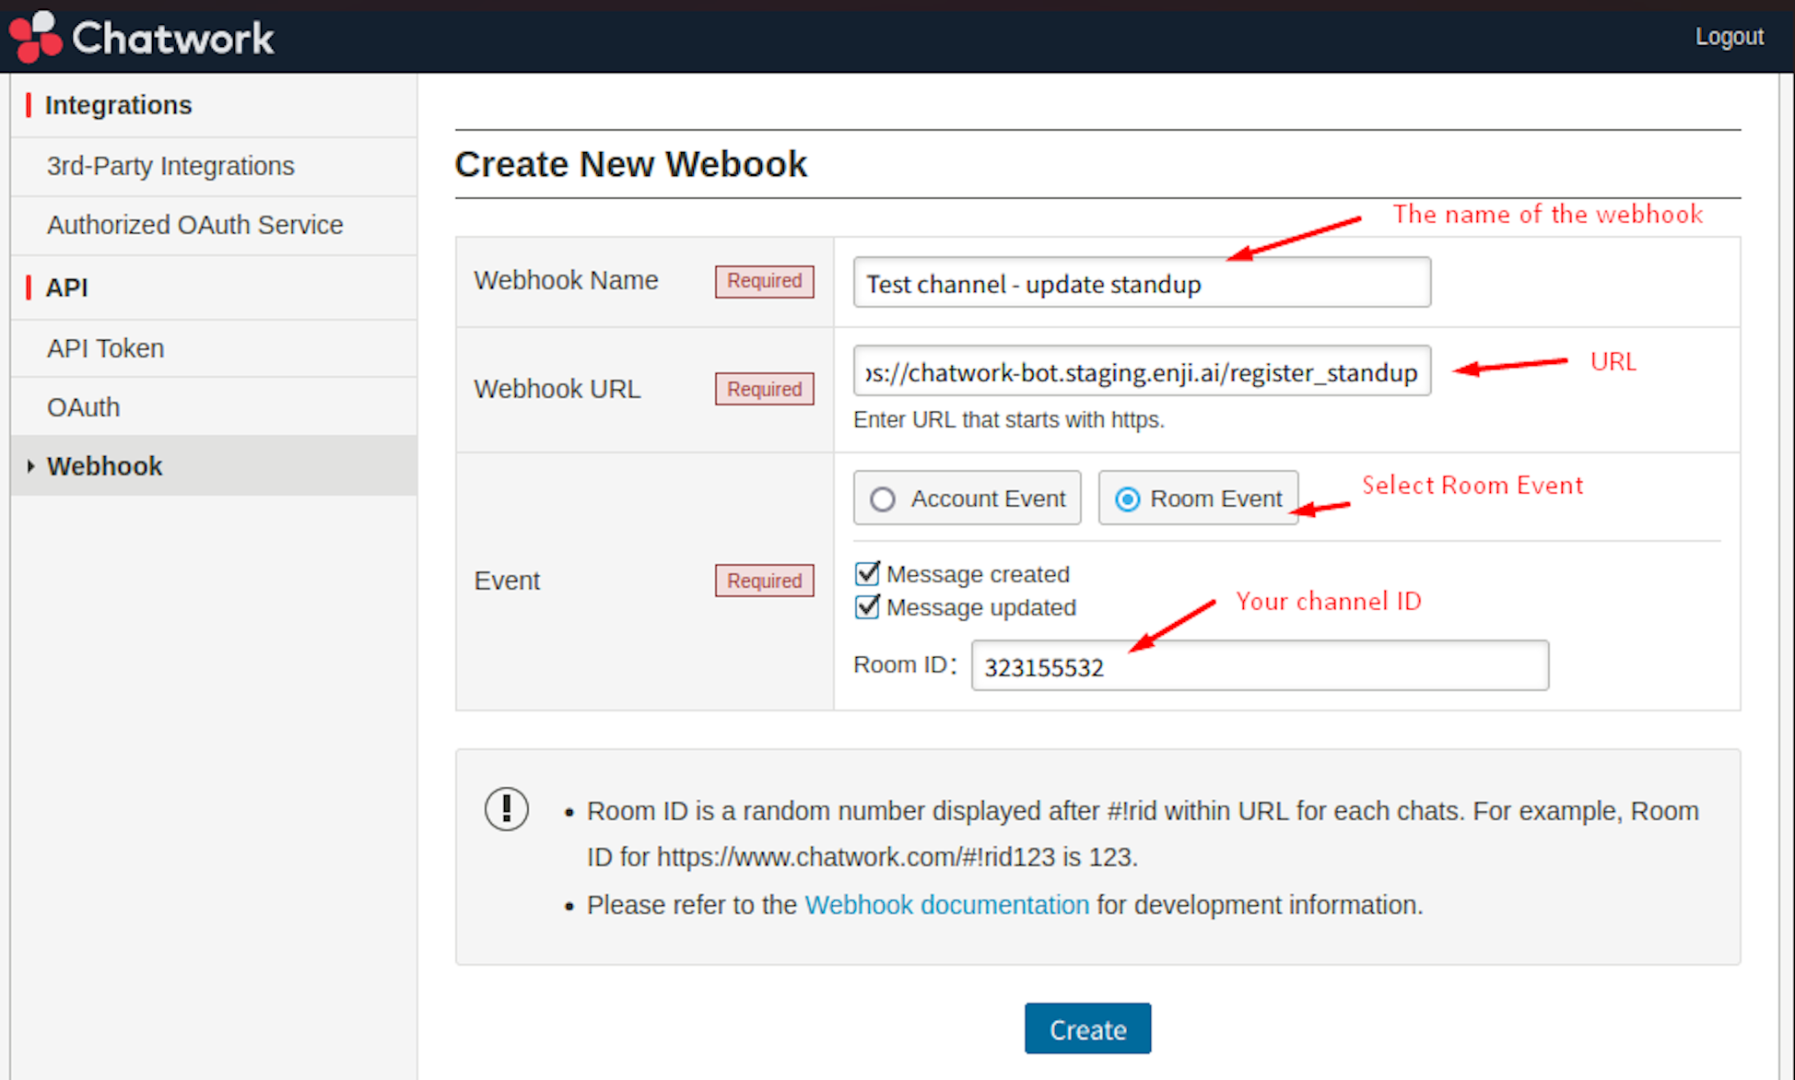This screenshot has height=1080, width=1795.
Task: Click the Create New Webook heading
Action: [631, 164]
